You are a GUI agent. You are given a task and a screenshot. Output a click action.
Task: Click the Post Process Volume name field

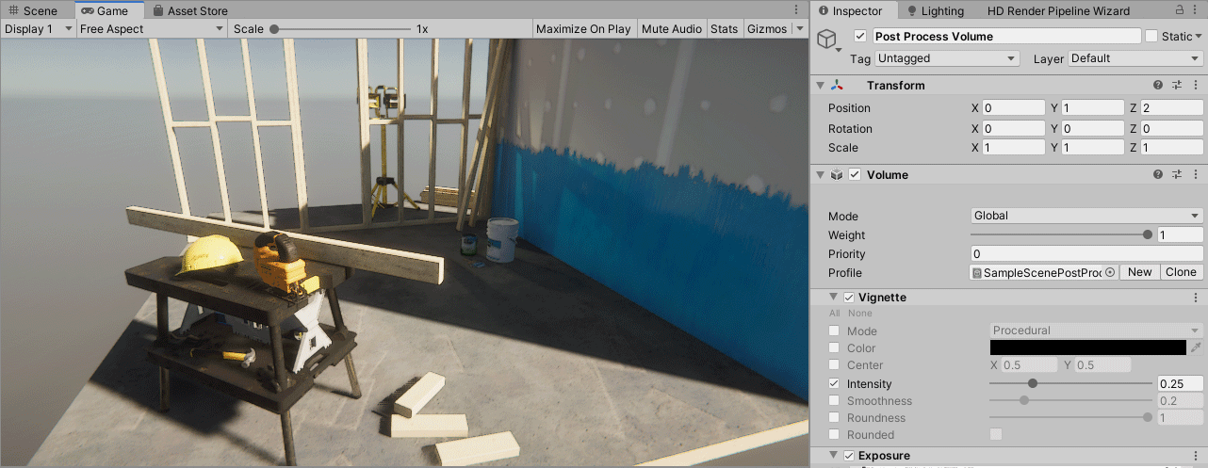coord(1006,37)
